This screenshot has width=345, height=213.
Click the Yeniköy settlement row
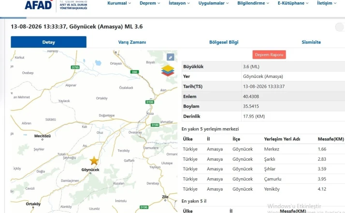click(x=263, y=189)
